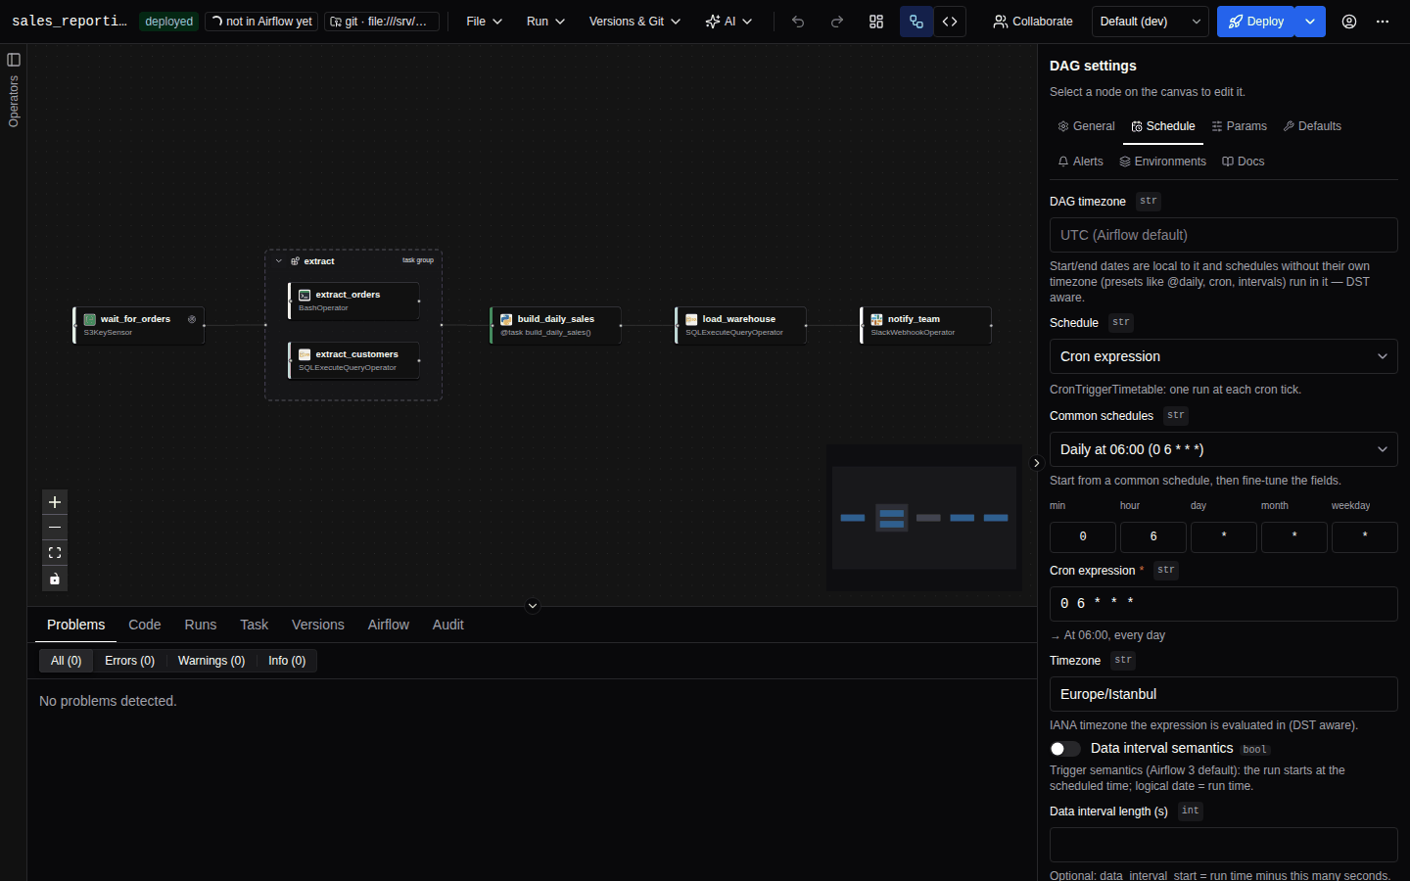
Task: Zoom out on the canvas
Action: [55, 528]
